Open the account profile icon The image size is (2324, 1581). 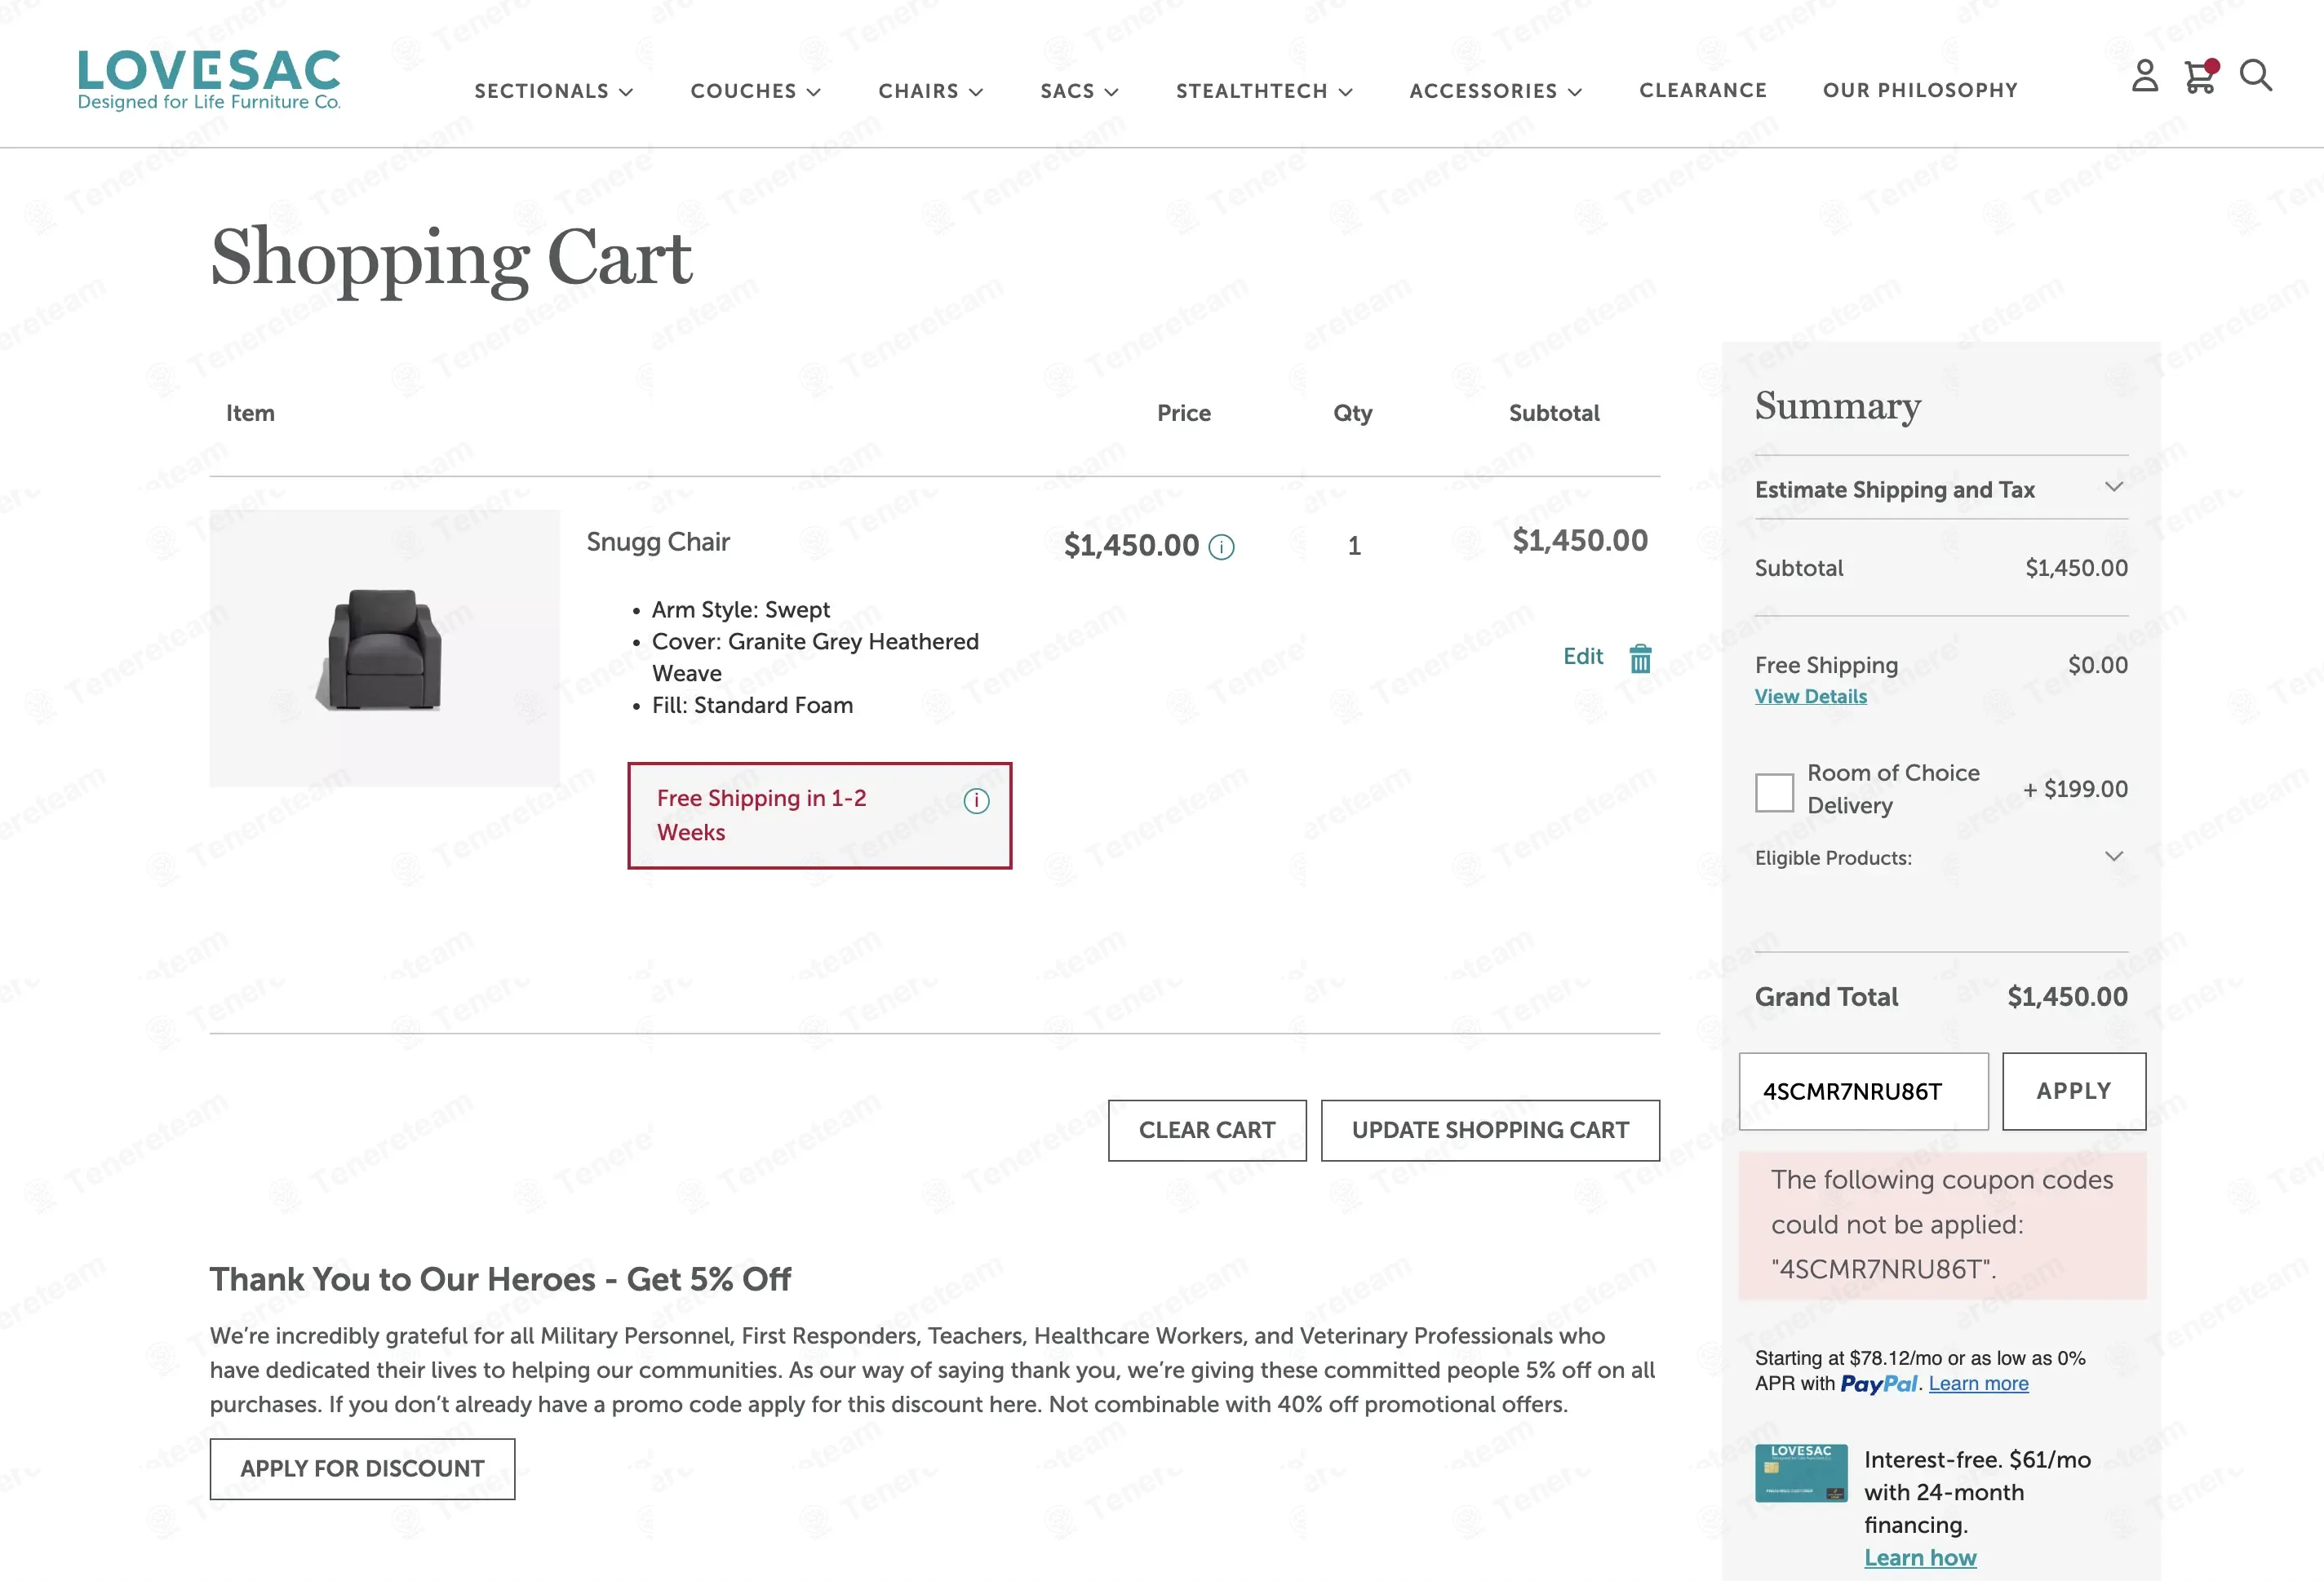click(2144, 76)
